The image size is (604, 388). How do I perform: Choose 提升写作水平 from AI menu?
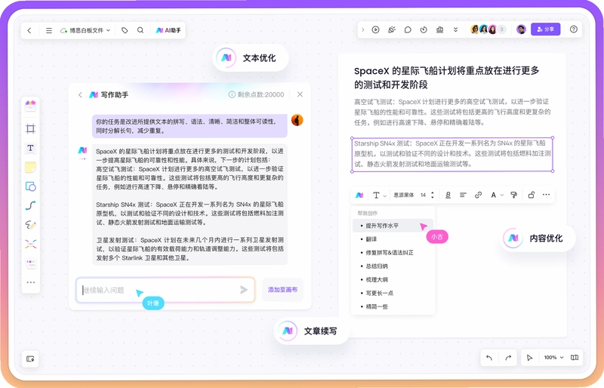pyautogui.click(x=393, y=226)
